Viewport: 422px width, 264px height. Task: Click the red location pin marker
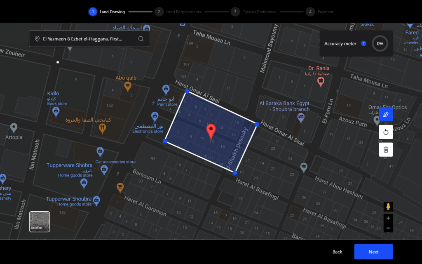coord(211,132)
